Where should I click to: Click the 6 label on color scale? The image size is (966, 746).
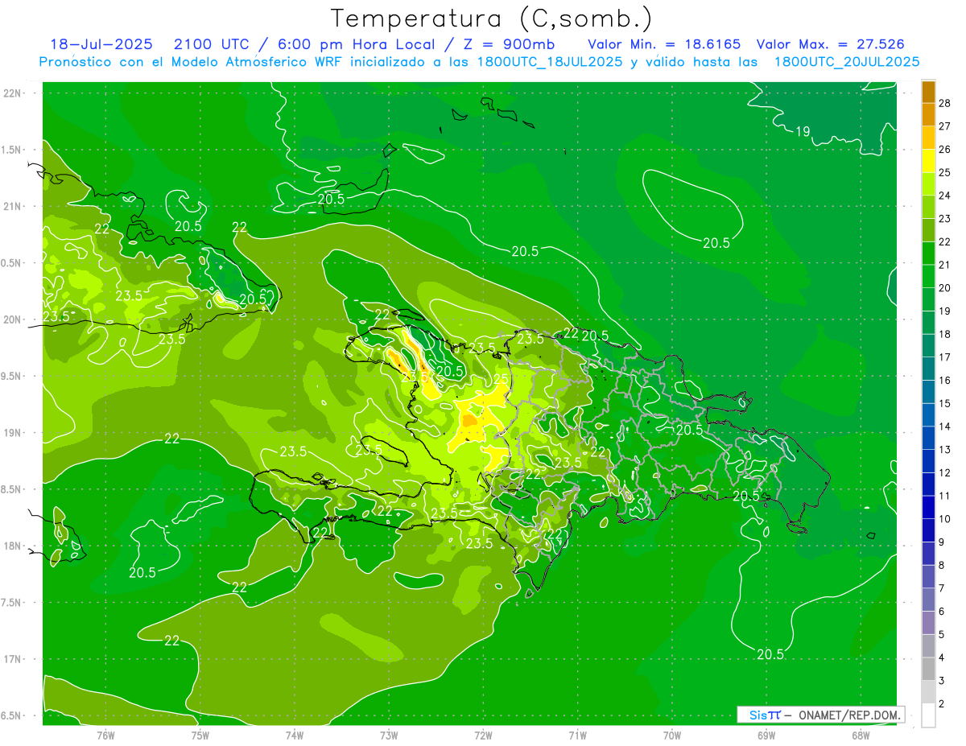942,612
